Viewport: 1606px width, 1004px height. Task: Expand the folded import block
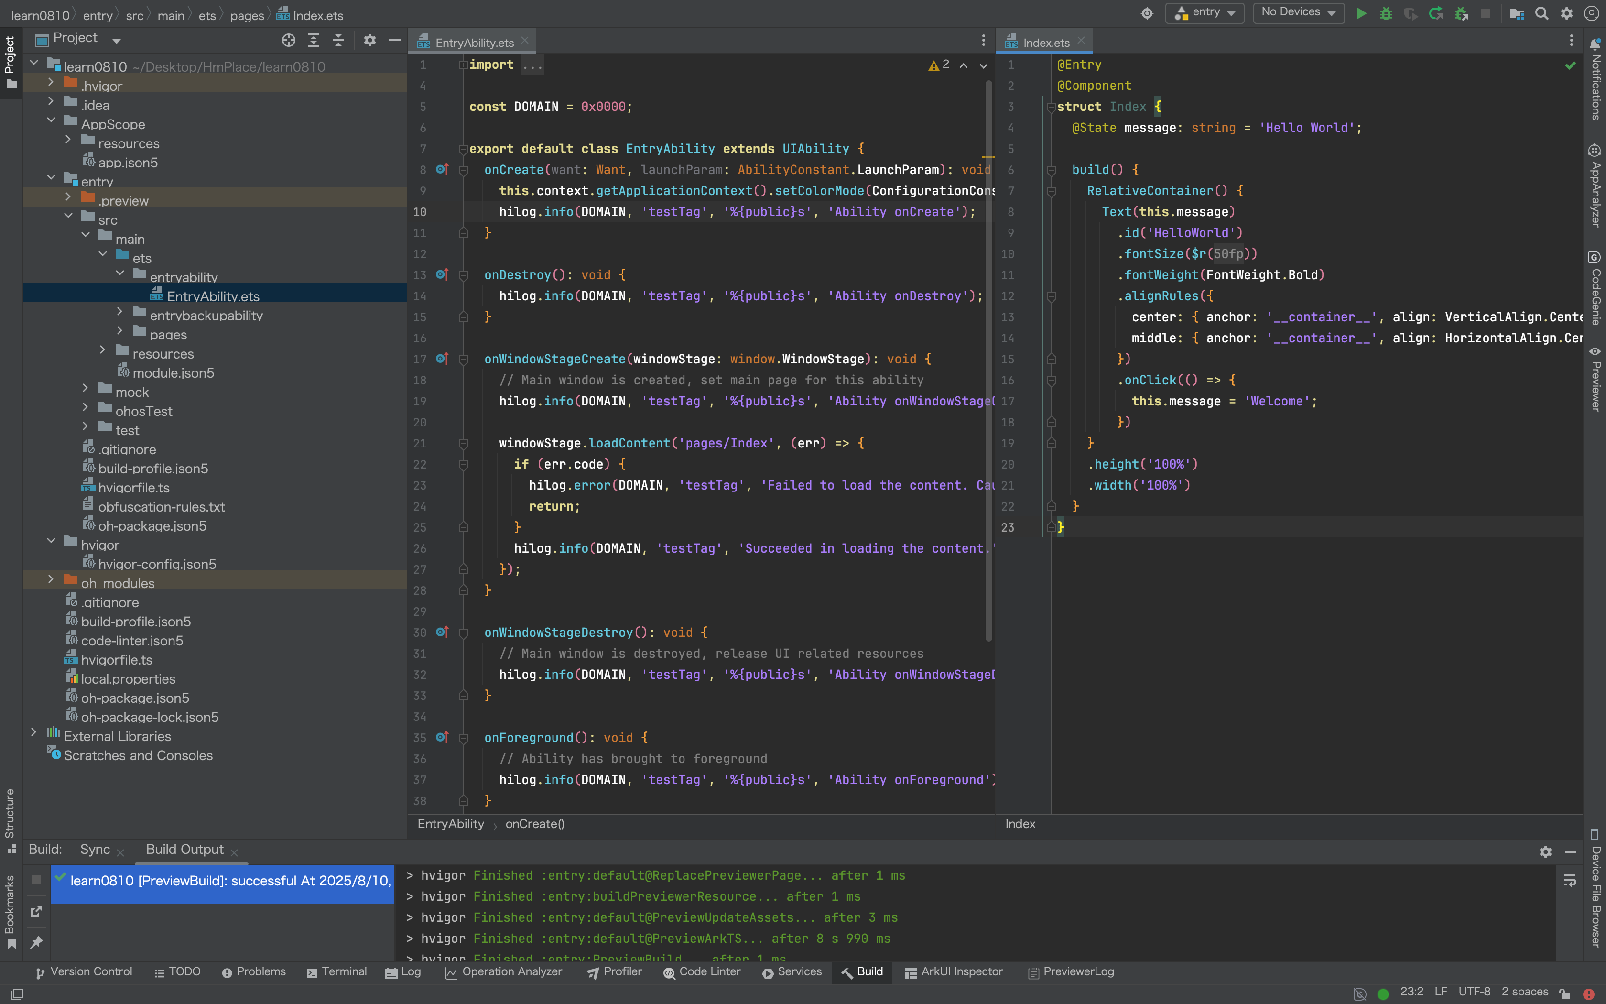coord(464,65)
